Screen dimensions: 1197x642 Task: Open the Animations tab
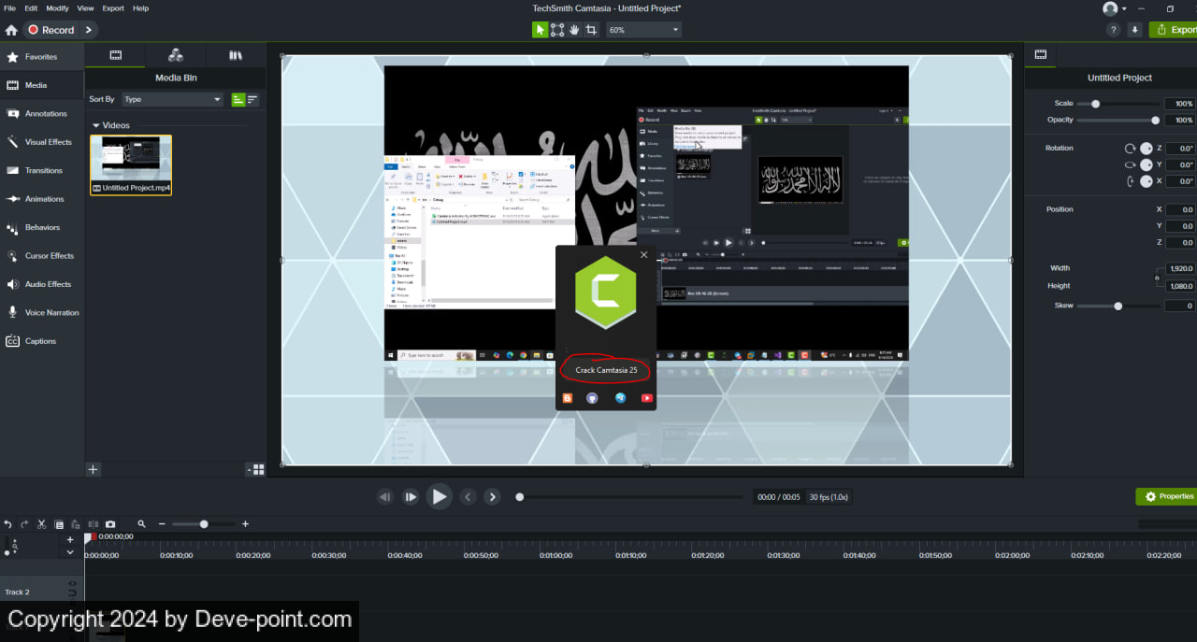[x=42, y=199]
